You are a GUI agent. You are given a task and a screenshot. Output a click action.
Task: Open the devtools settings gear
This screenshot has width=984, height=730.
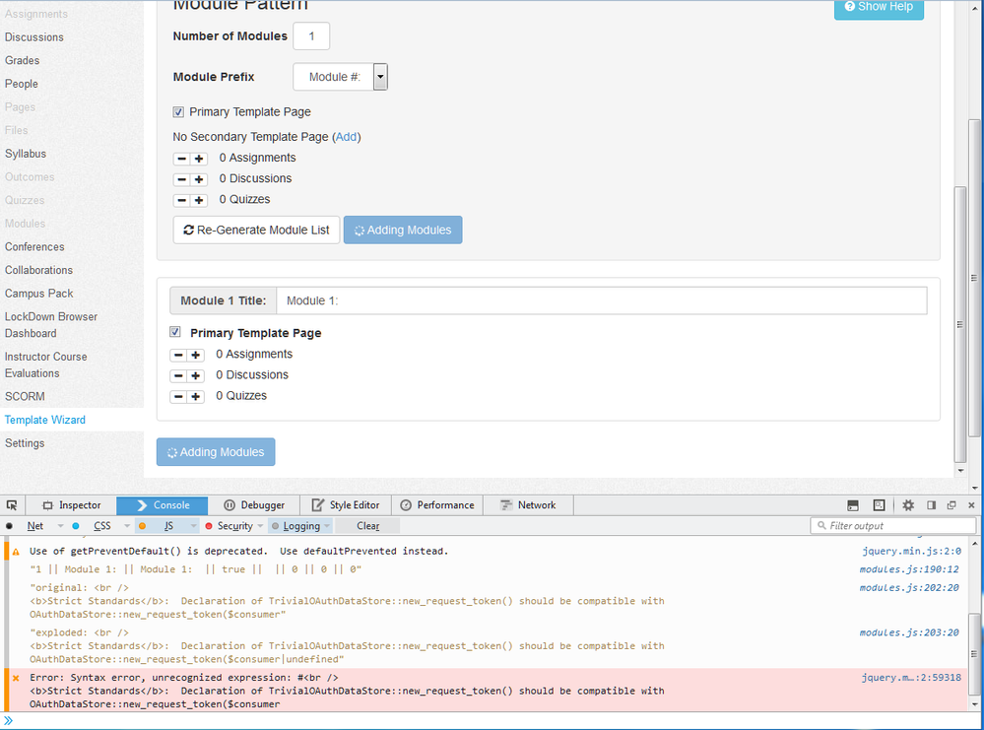[908, 505]
